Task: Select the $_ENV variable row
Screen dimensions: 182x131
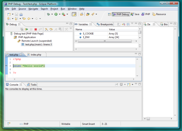Action: [106, 37]
